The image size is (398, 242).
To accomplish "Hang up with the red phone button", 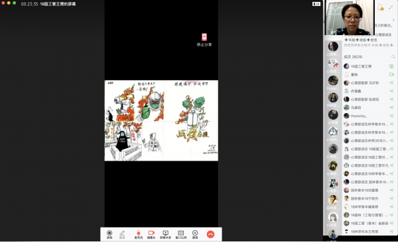I will pos(210,235).
